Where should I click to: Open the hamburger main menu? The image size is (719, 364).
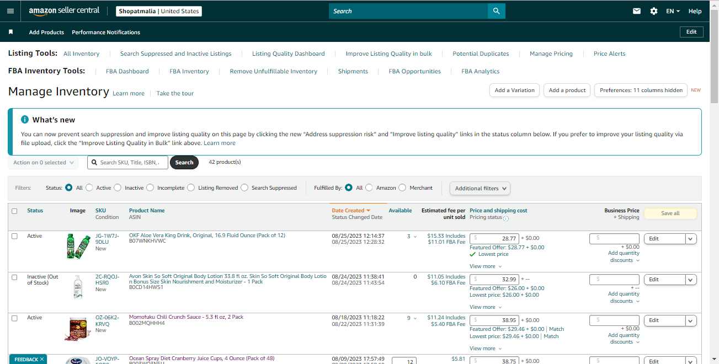[10, 11]
